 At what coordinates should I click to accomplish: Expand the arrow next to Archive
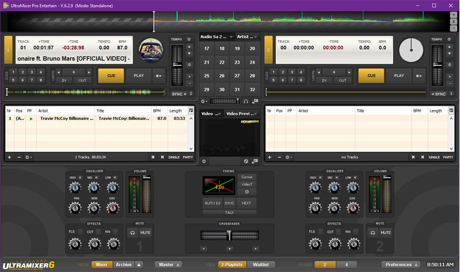pos(139,265)
